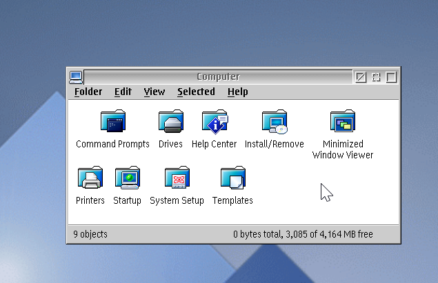Expand the Edit menu

point(123,92)
